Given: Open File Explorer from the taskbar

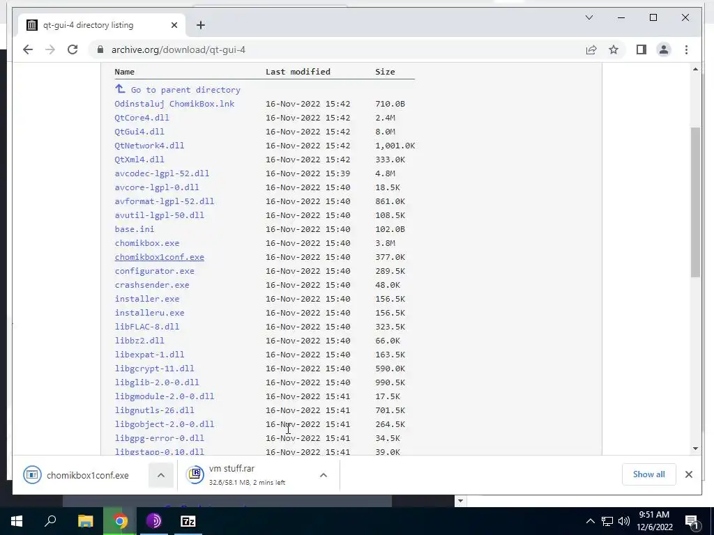Looking at the screenshot, I should pyautogui.click(x=85, y=521).
